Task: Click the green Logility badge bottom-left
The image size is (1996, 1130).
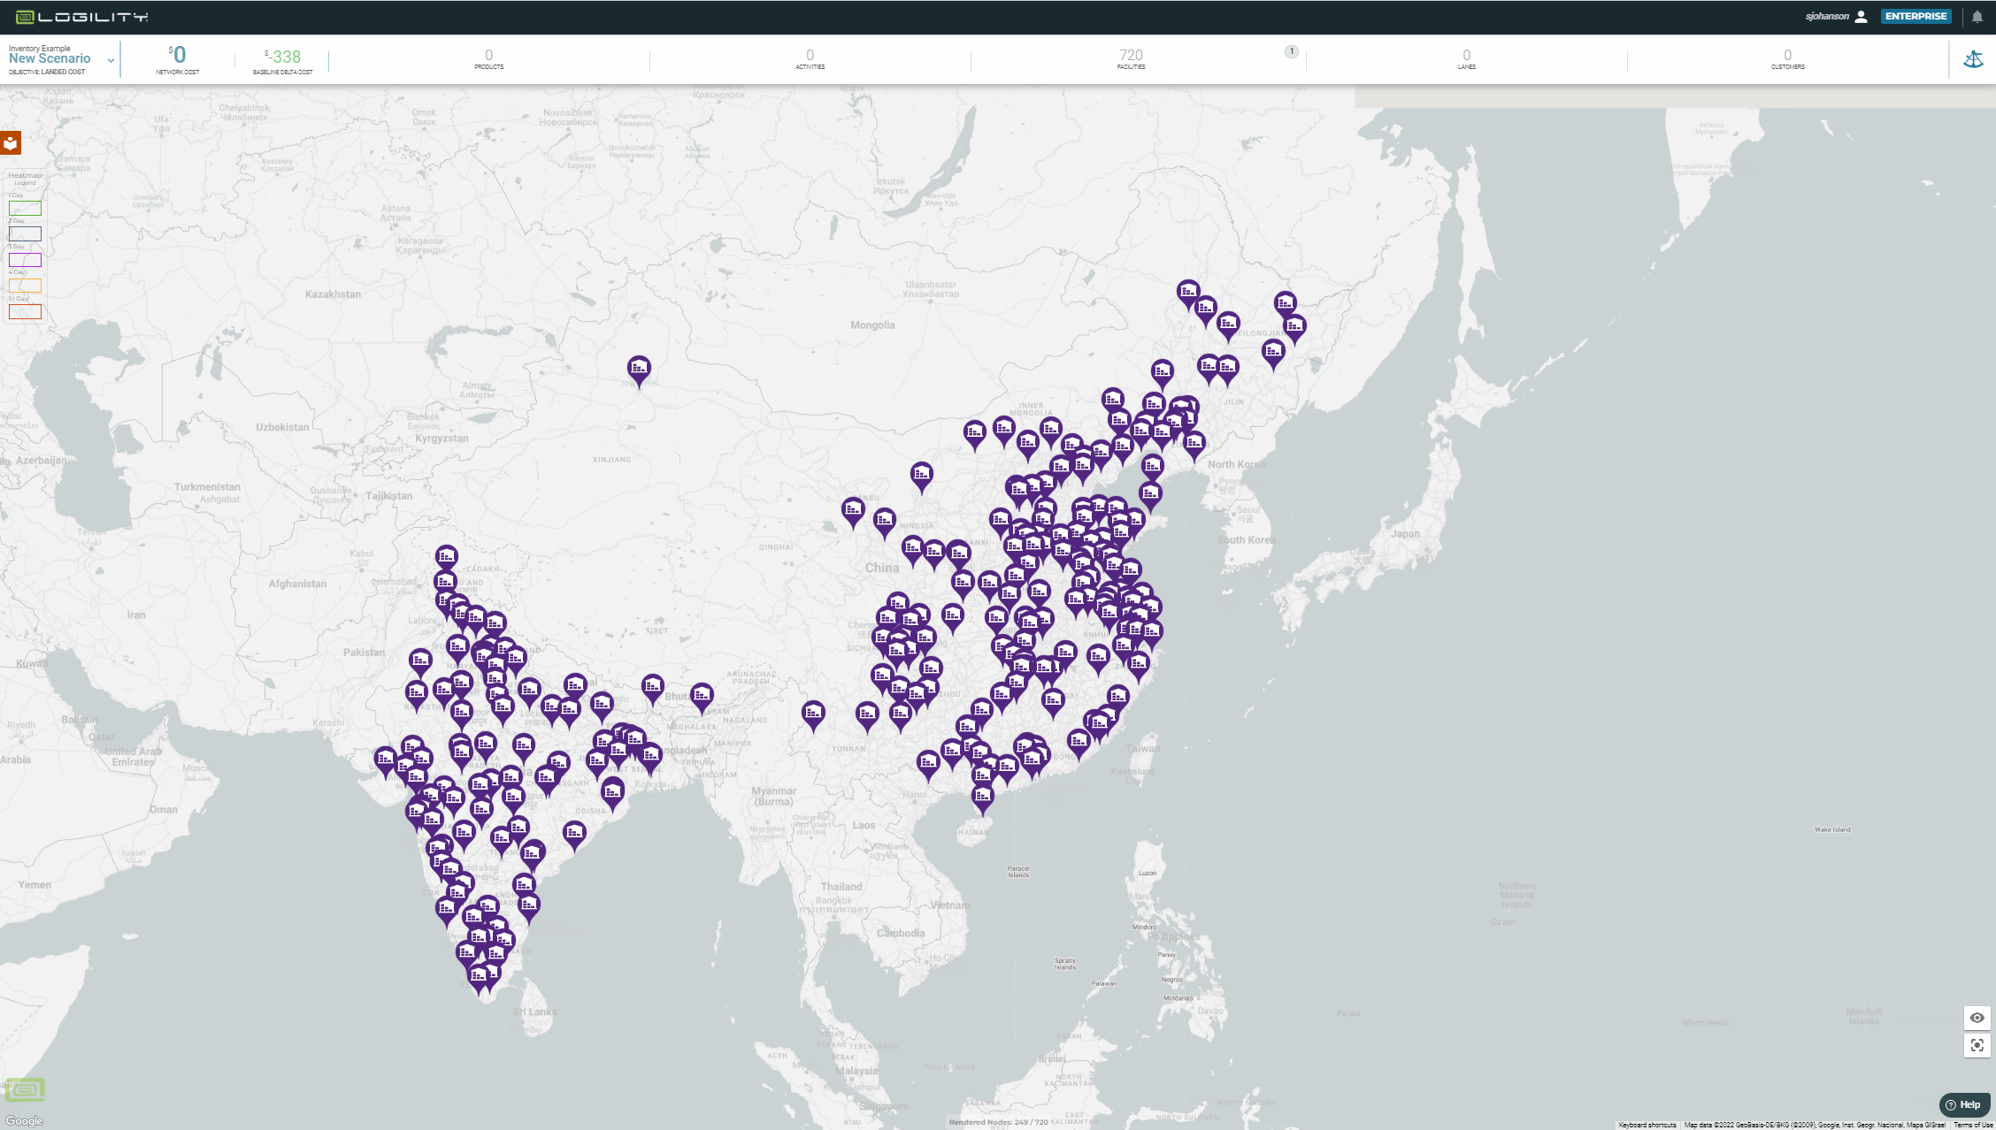Action: [25, 1089]
